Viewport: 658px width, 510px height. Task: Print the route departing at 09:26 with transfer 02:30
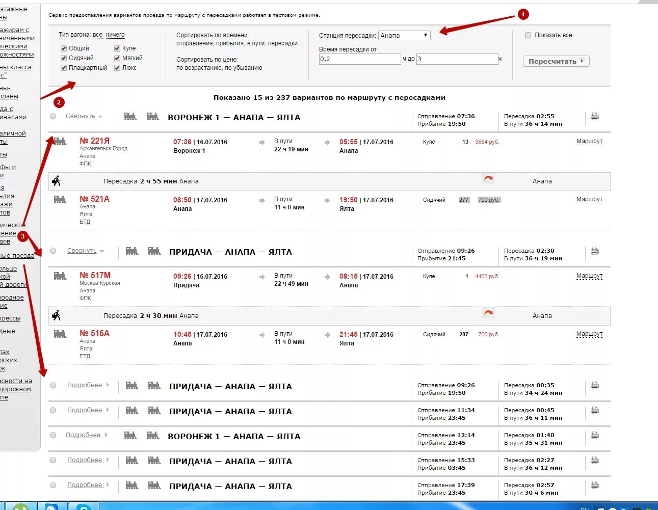pos(594,251)
